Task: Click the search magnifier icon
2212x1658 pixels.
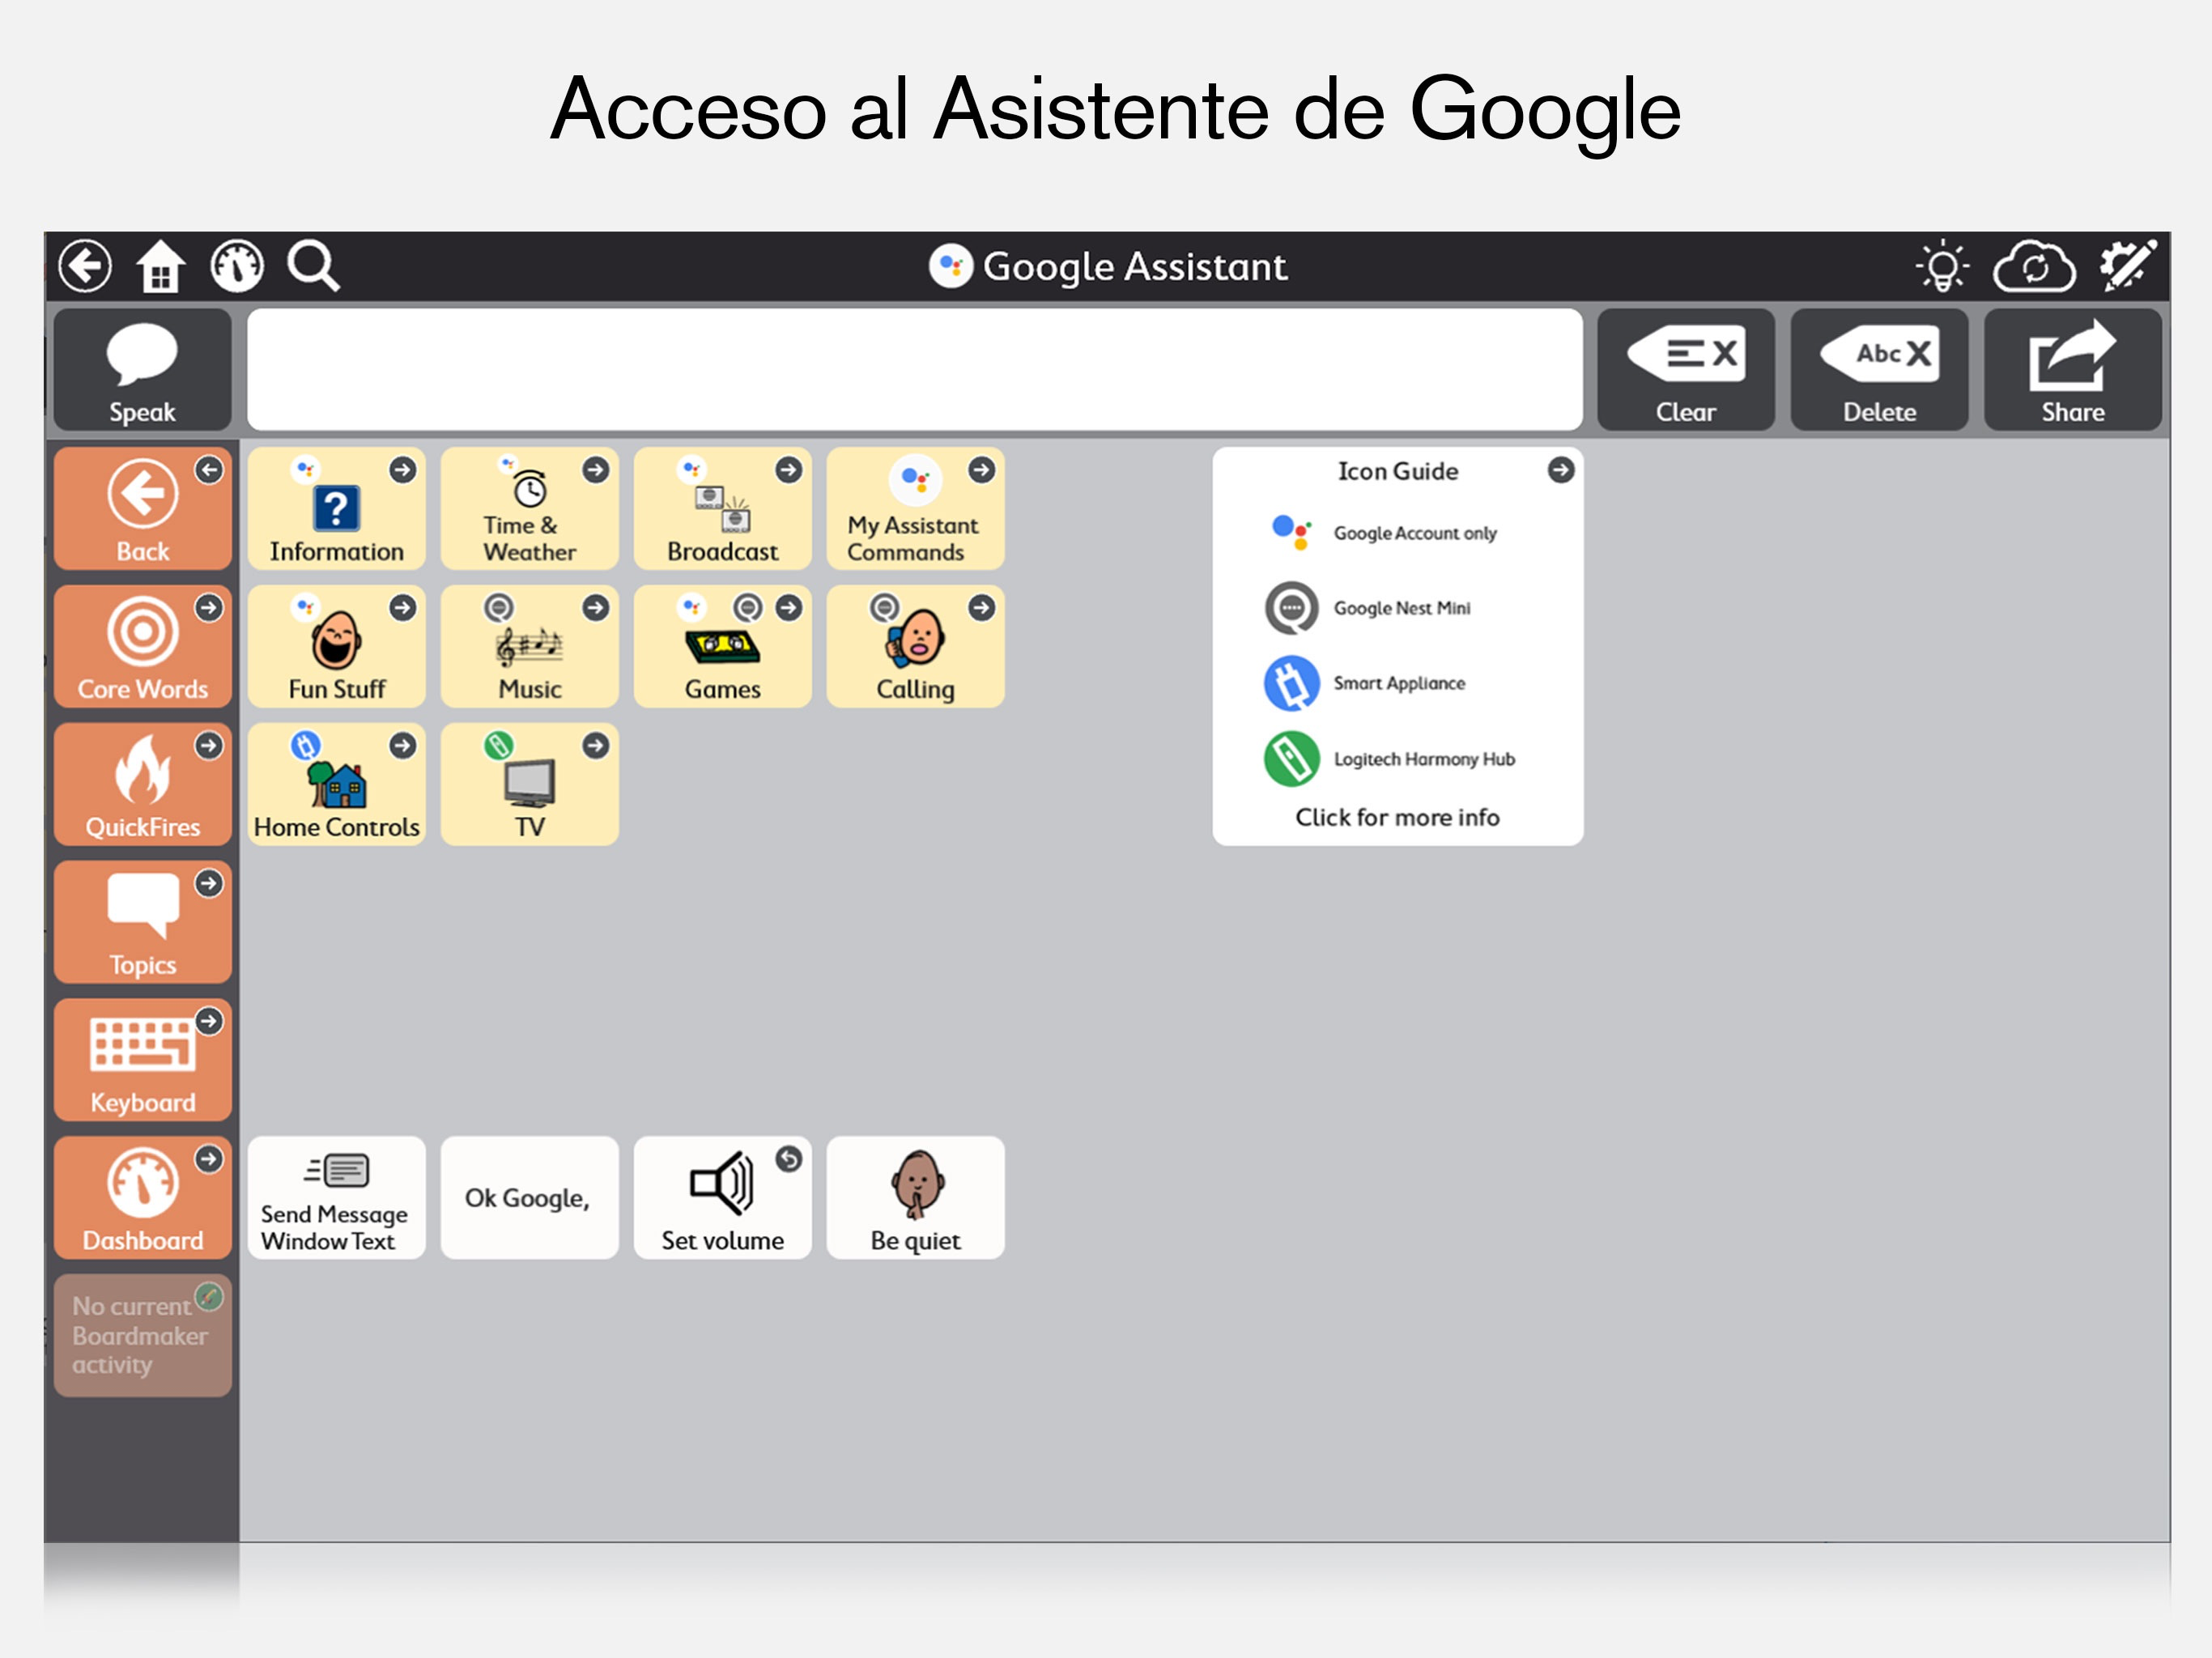Action: coord(313,266)
